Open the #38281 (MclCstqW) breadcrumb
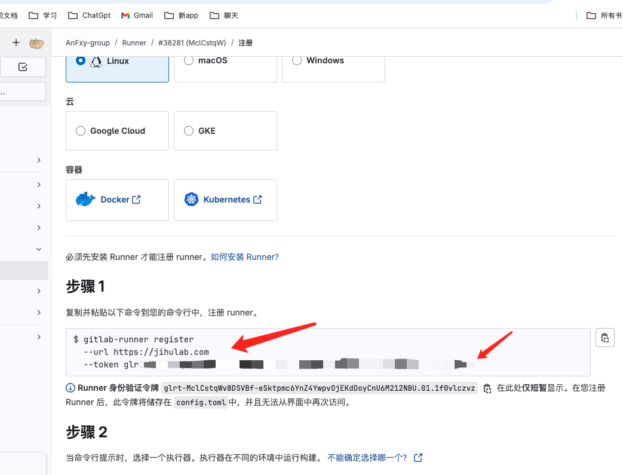Viewport: 623px width, 475px height. [x=192, y=42]
